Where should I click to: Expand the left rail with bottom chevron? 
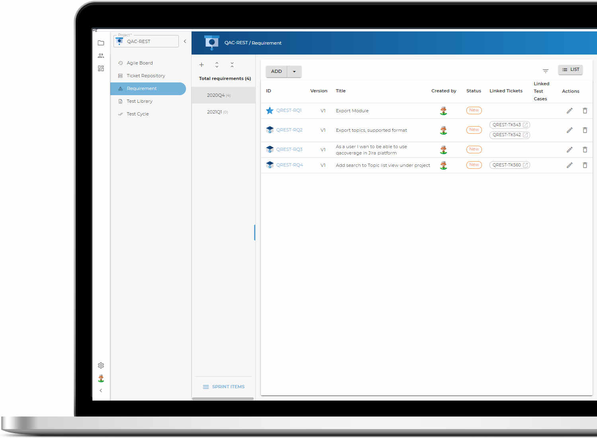coord(101,391)
